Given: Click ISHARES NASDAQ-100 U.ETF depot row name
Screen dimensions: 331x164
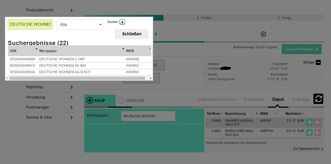Looking at the screenshot, I should point(239,122).
